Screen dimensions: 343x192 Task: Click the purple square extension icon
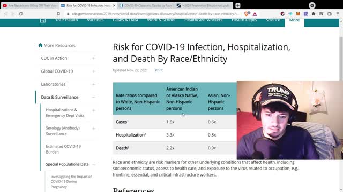306,14
